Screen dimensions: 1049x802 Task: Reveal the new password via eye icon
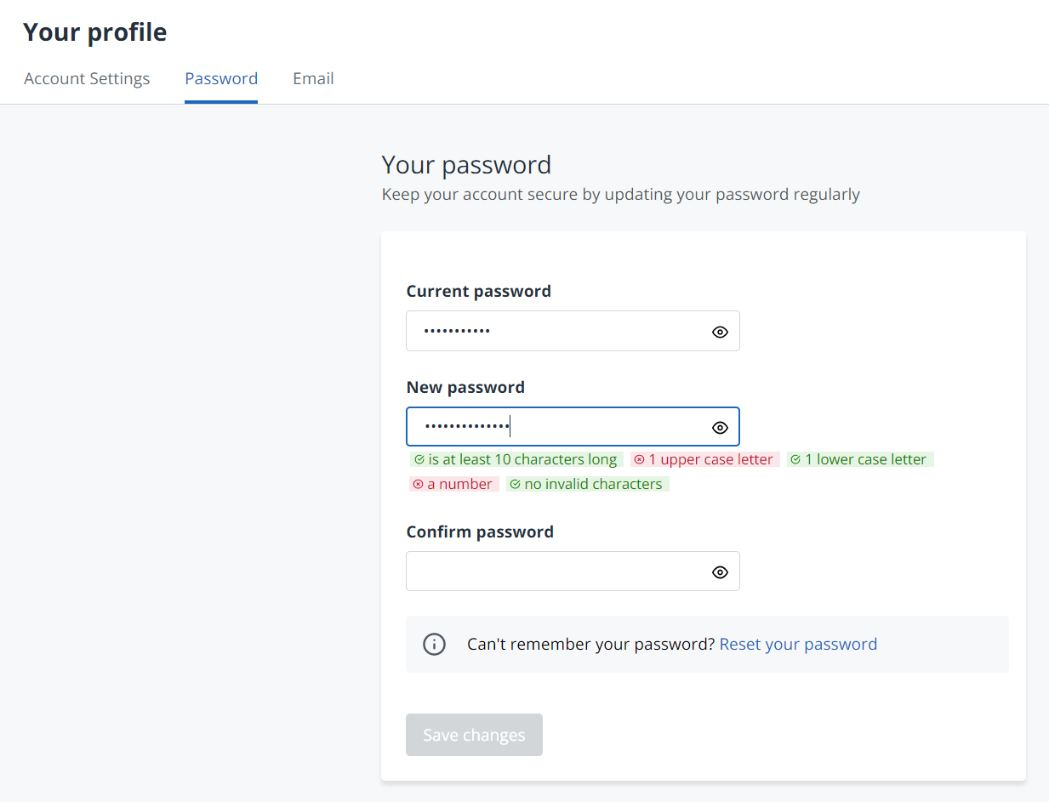pos(720,427)
